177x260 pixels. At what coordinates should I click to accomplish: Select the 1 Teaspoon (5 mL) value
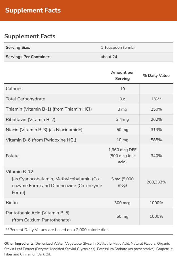tap(118, 47)
